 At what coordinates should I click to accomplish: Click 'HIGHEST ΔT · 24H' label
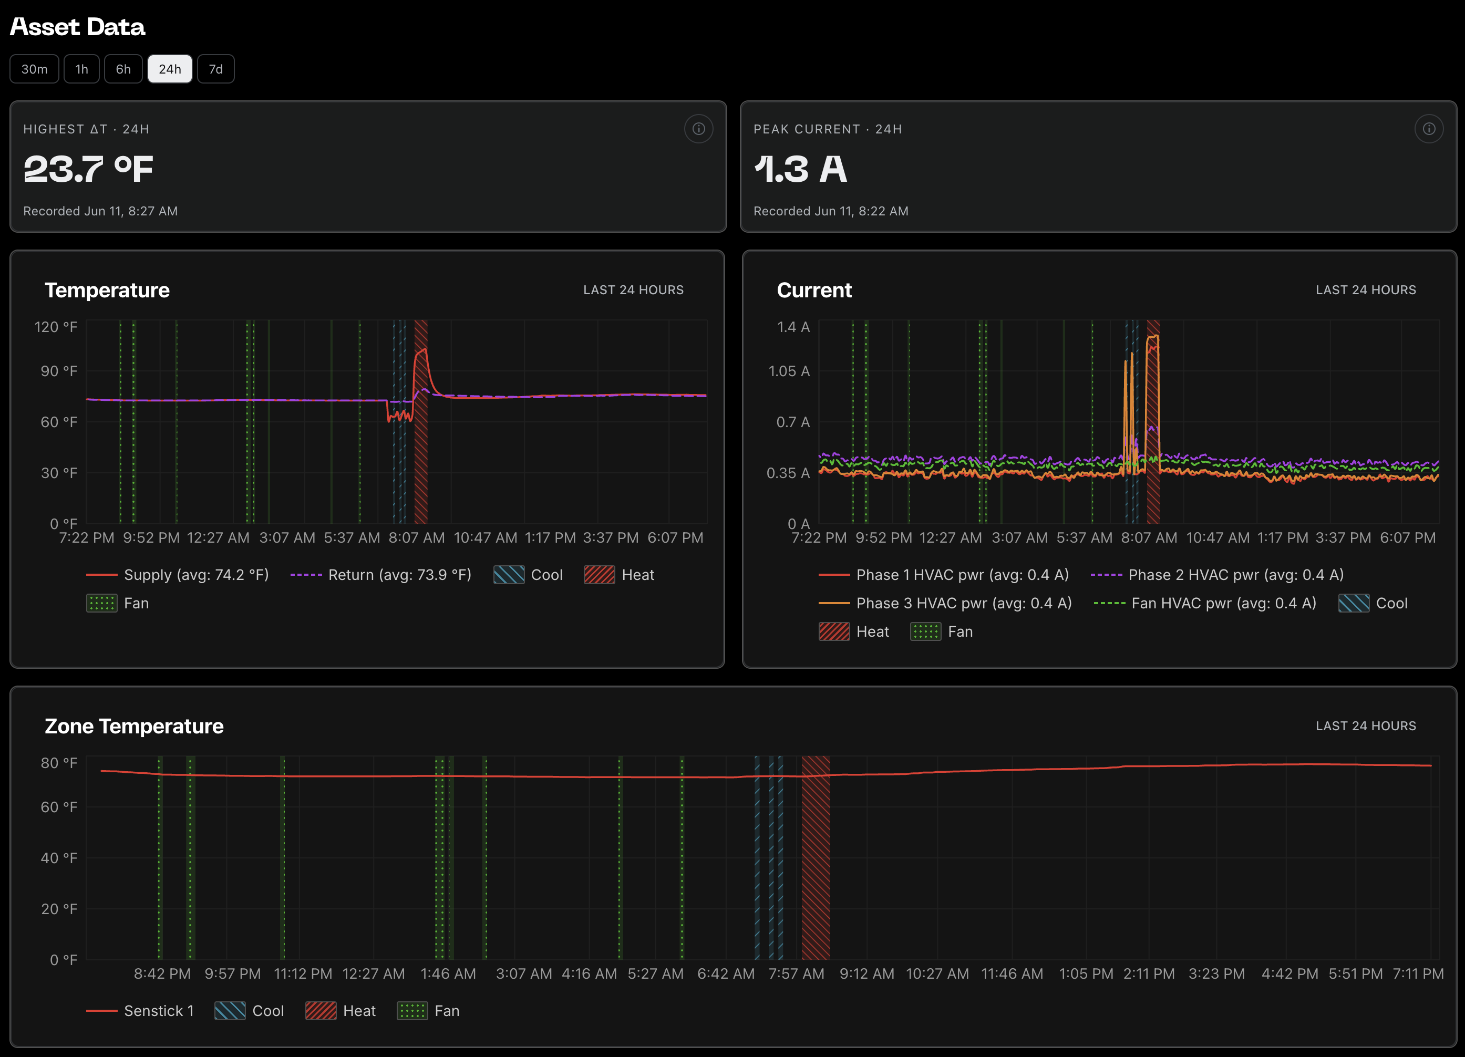(87, 129)
